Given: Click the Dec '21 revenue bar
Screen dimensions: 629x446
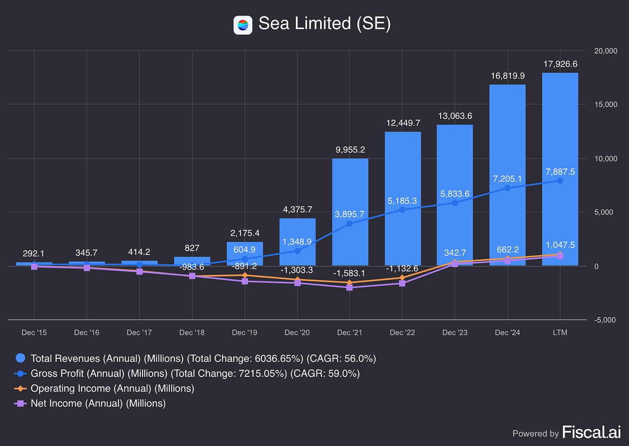Looking at the screenshot, I should click(x=350, y=212).
